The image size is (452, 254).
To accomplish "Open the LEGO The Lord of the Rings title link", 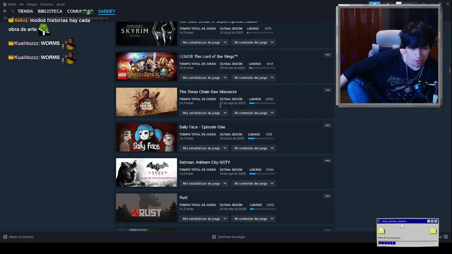I will click(208, 56).
